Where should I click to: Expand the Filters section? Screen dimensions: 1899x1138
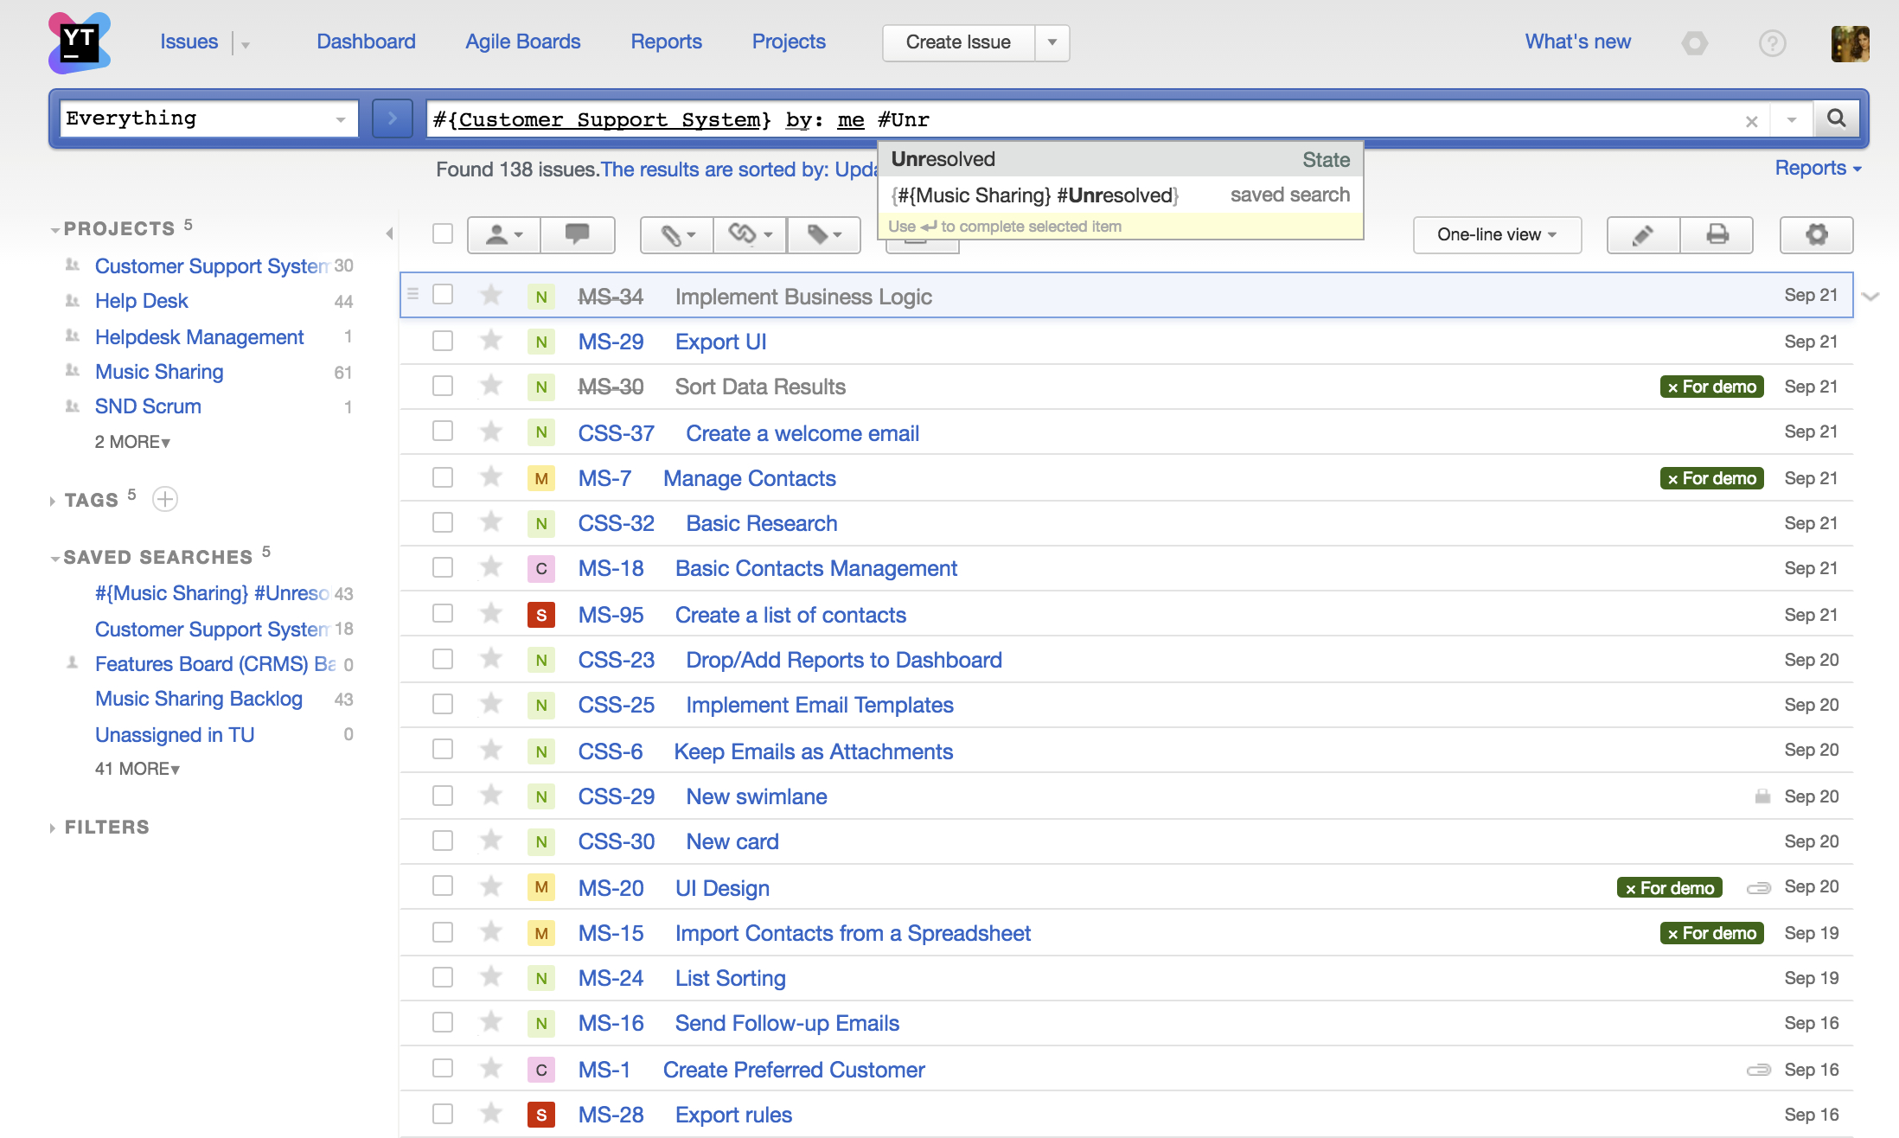click(x=106, y=827)
